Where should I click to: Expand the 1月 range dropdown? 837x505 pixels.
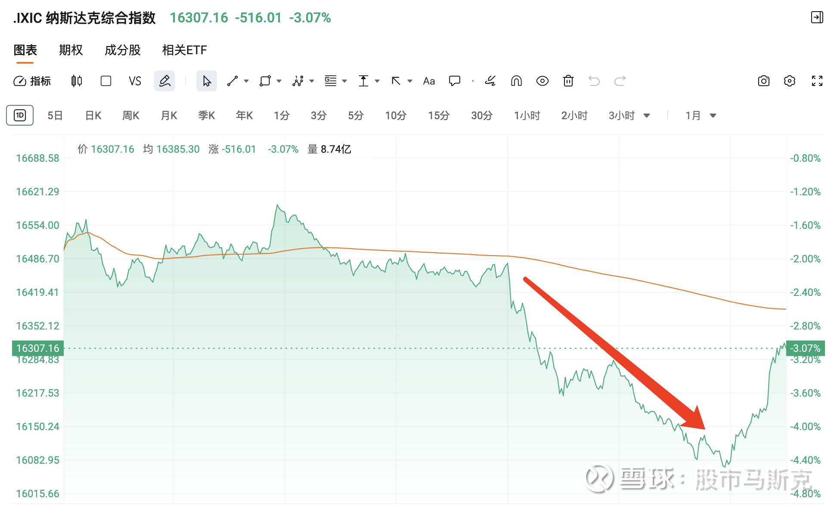tap(713, 116)
